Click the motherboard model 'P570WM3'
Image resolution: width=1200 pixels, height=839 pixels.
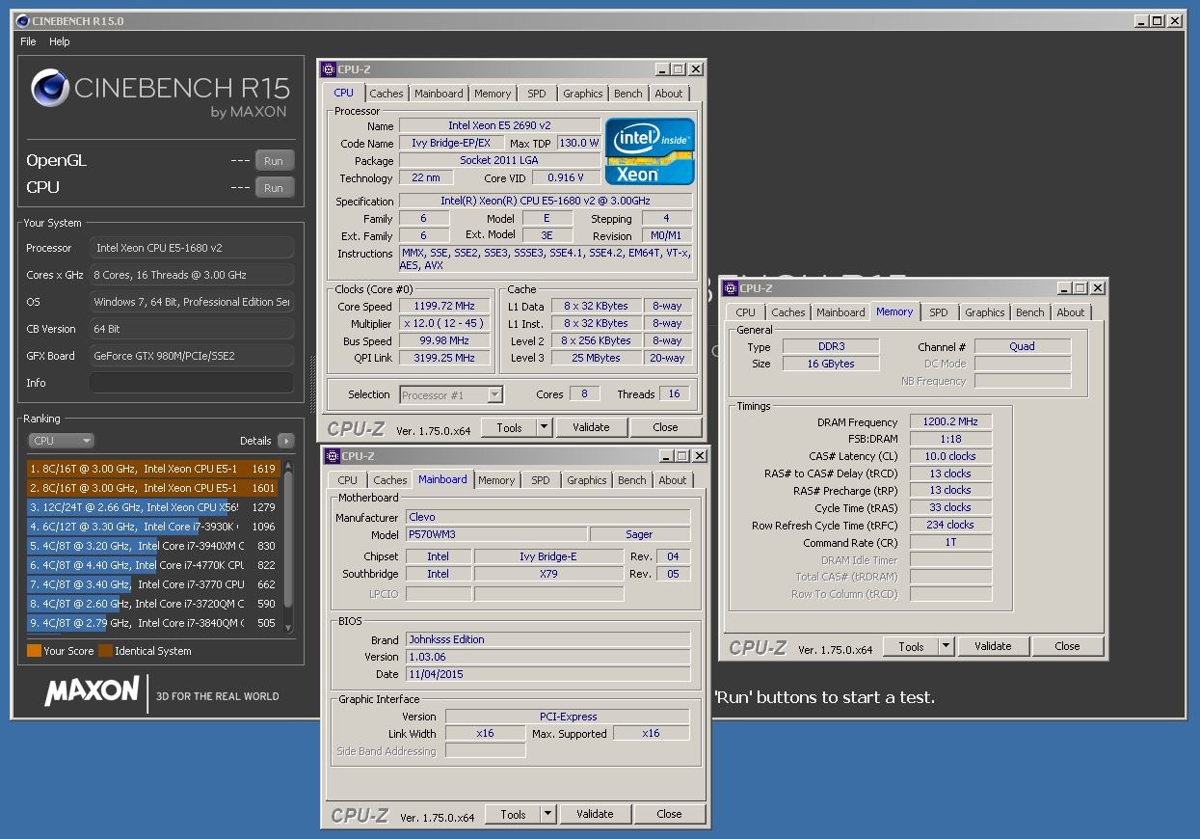click(495, 534)
